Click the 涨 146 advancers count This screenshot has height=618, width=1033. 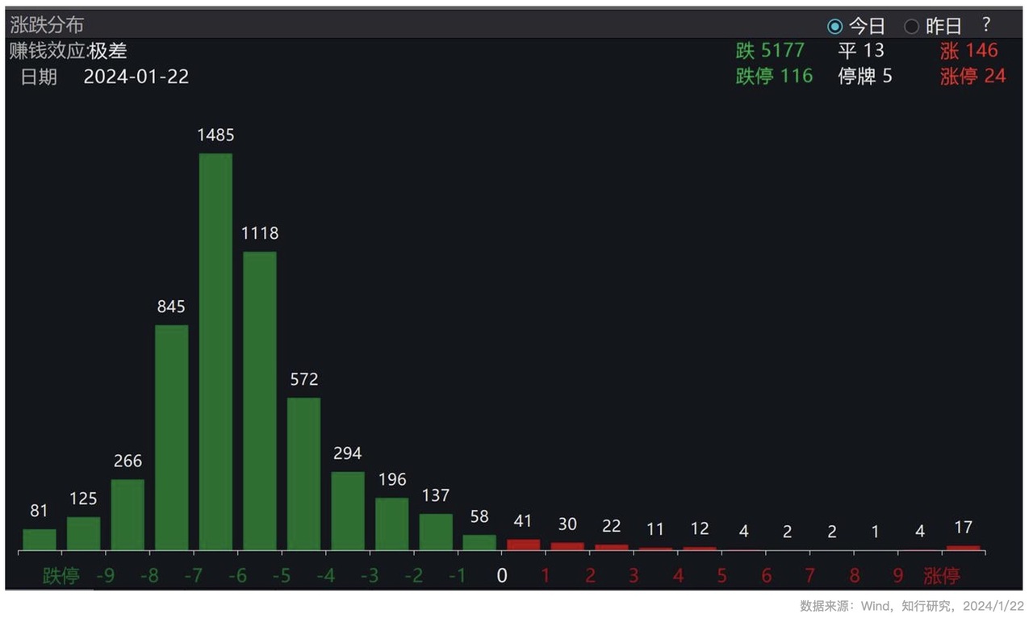click(x=968, y=51)
